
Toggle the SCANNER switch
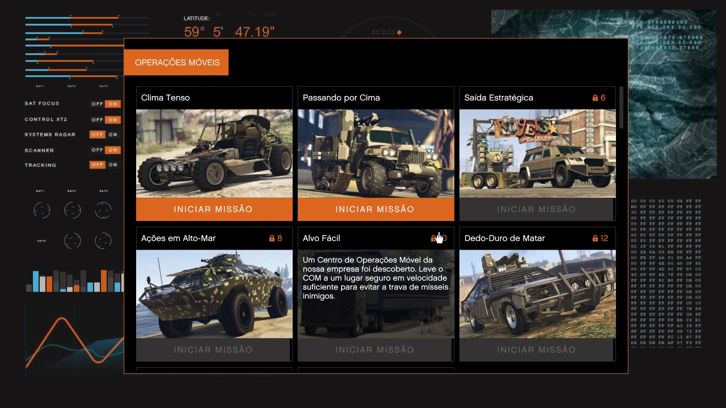click(x=105, y=150)
